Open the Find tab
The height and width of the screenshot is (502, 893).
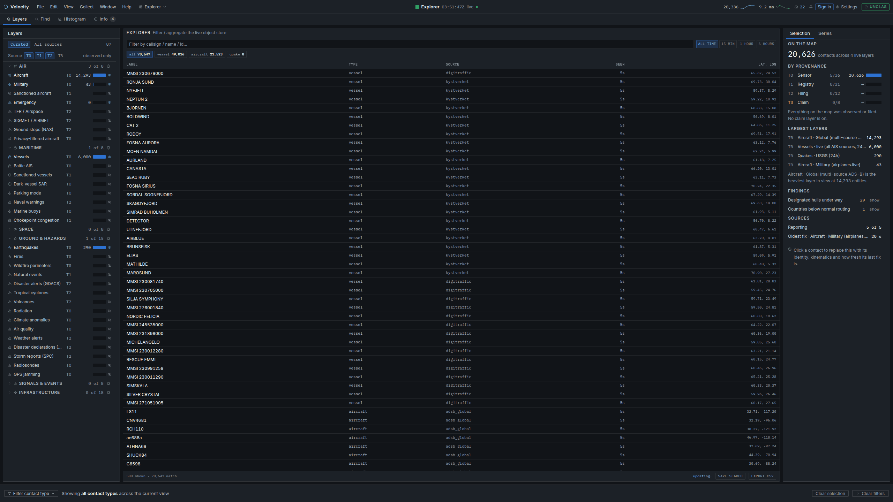(x=42, y=19)
